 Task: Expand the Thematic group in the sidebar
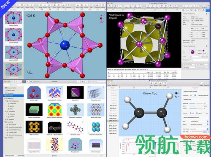(x=4, y=138)
